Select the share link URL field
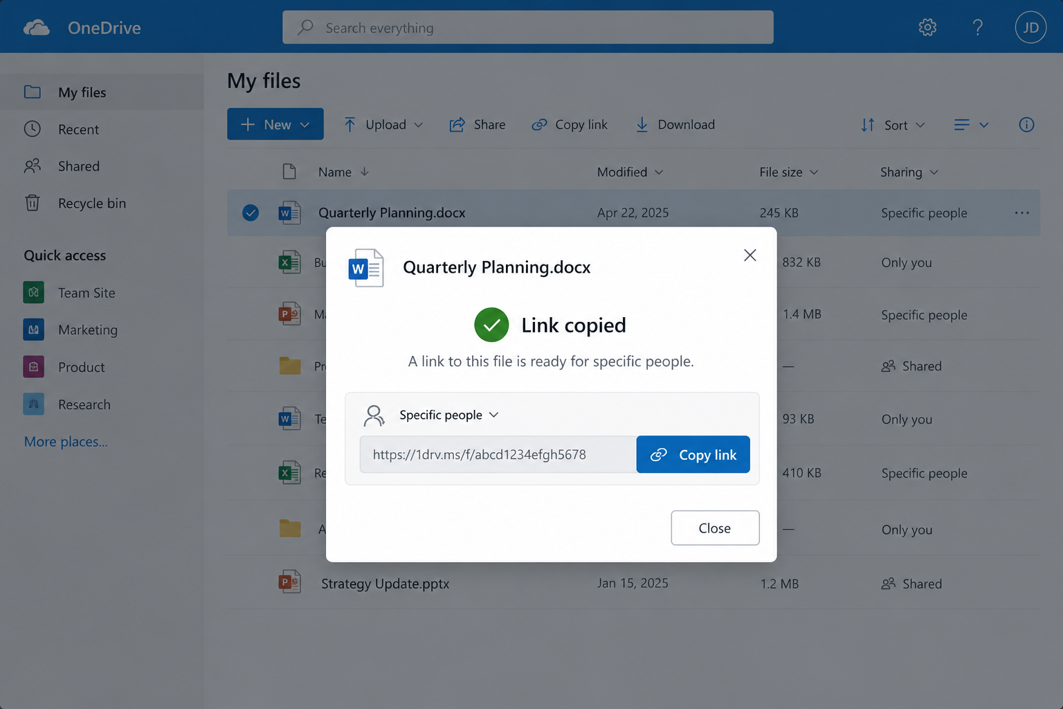Screen dimensions: 1063x709 [x=498, y=454]
